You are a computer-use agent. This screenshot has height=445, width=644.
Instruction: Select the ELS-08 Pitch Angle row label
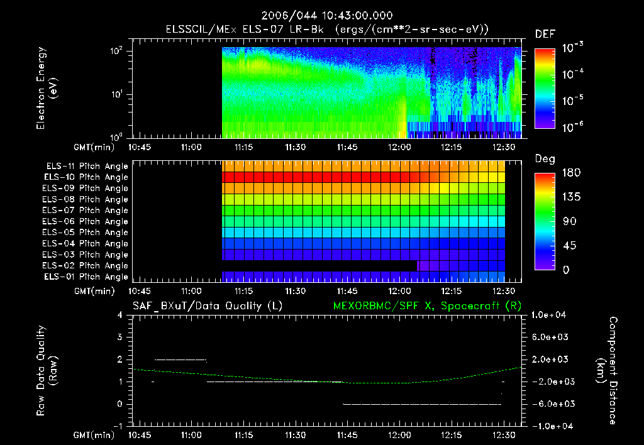click(85, 199)
